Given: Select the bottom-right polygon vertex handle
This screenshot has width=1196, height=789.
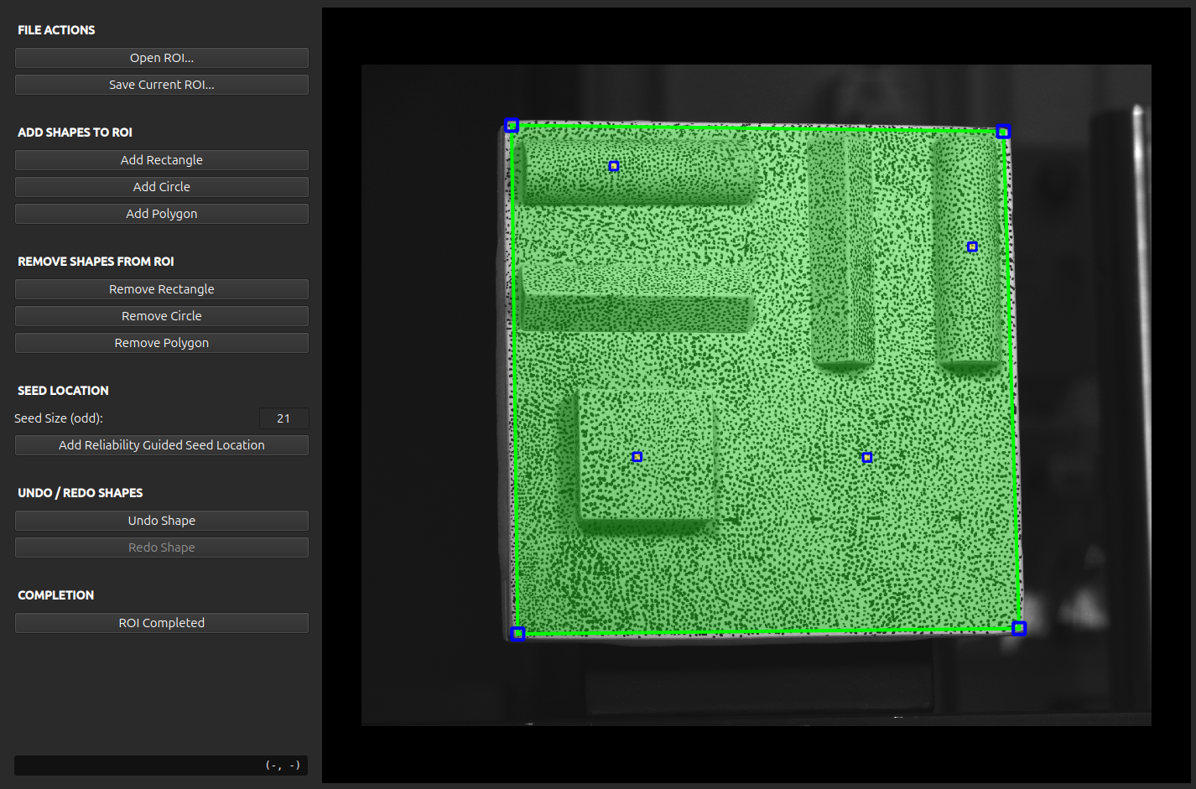Looking at the screenshot, I should tap(1019, 628).
